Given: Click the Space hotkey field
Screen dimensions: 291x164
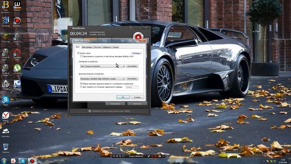Looking at the screenshot, I should tap(132, 87).
